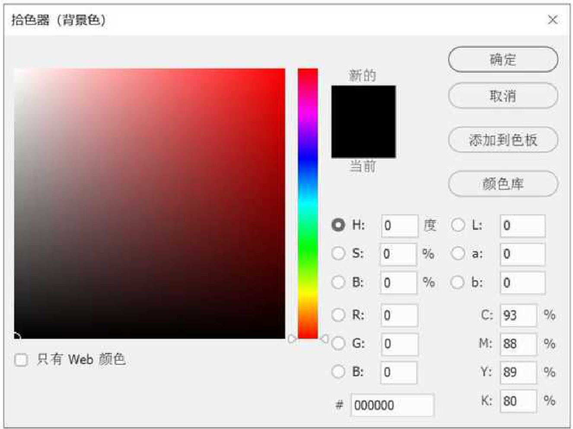Enable the 只有 Web 颜色 checkbox

click(x=21, y=360)
